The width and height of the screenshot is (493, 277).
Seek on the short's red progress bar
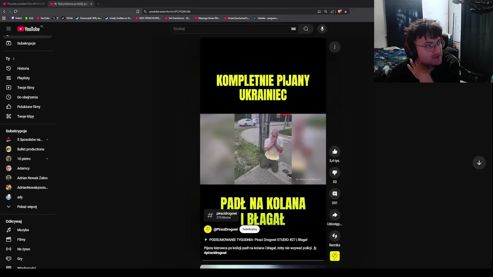[263, 260]
